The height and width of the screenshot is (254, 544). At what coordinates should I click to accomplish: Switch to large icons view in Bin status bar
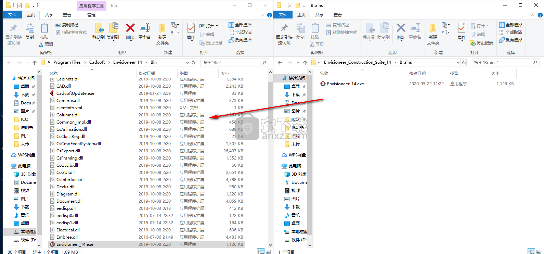click(268, 252)
